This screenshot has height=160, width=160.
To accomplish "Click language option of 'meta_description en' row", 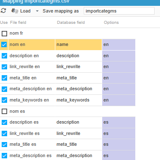I will coord(119,89).
